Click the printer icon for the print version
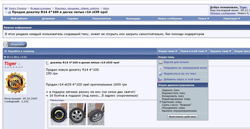 tap(161, 62)
